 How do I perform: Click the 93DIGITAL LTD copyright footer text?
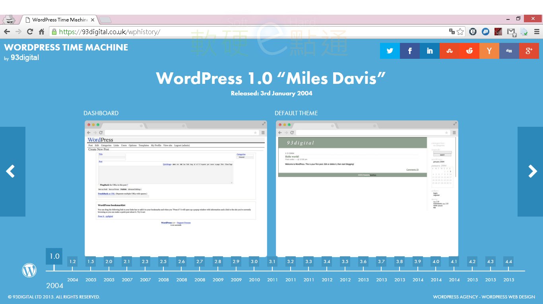(x=54, y=297)
